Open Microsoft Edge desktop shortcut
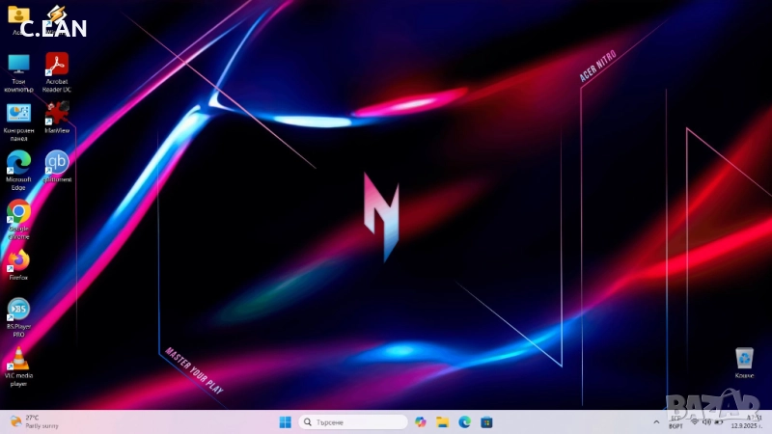 18,162
